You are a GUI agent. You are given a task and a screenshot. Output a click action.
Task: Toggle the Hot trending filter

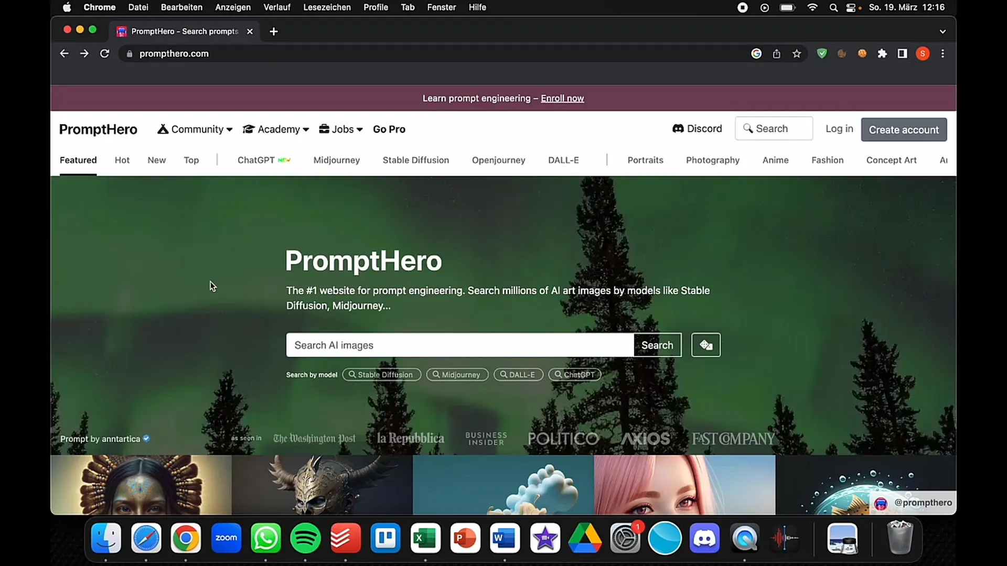click(122, 160)
